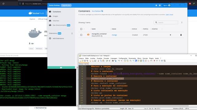Focus the containers Search field
This screenshot has height=110, width=197.
pos(166,22)
